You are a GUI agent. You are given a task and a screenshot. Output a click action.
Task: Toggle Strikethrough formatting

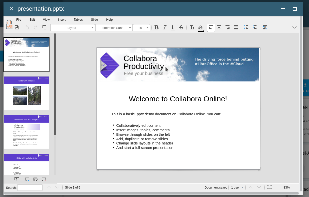coord(181,28)
